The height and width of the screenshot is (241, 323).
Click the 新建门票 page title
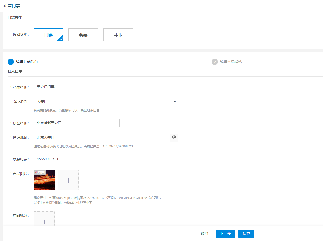[x=12, y=6]
